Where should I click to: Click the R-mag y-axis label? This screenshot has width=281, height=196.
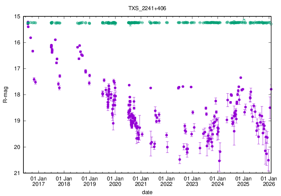pyautogui.click(x=5, y=95)
